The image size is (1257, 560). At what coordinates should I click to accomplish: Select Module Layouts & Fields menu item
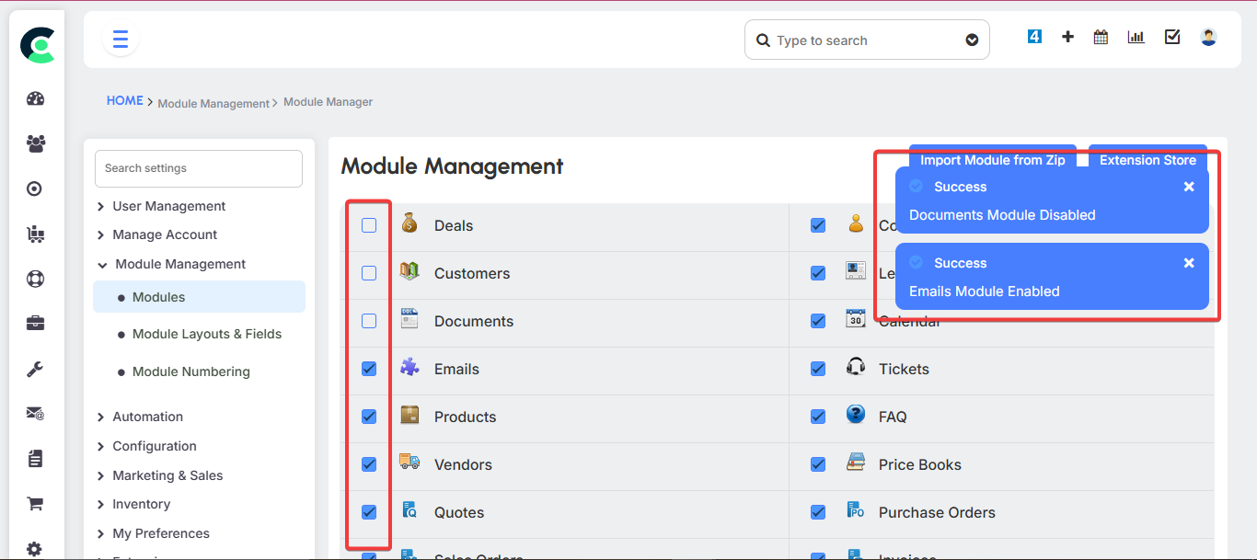pyautogui.click(x=206, y=334)
